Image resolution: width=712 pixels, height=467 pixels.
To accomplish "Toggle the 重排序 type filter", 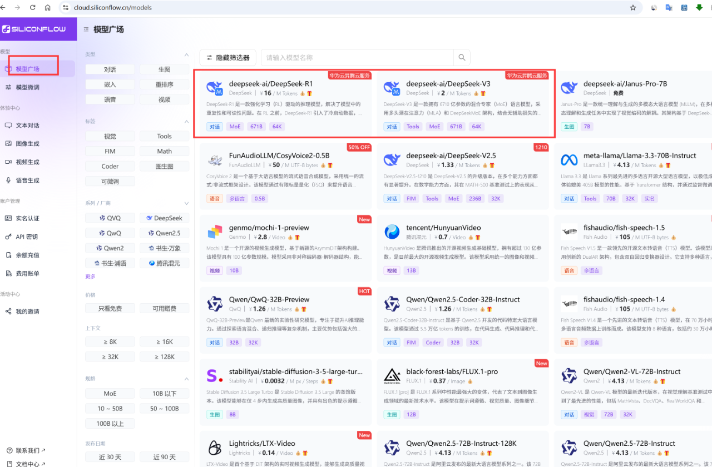I will coord(164,84).
